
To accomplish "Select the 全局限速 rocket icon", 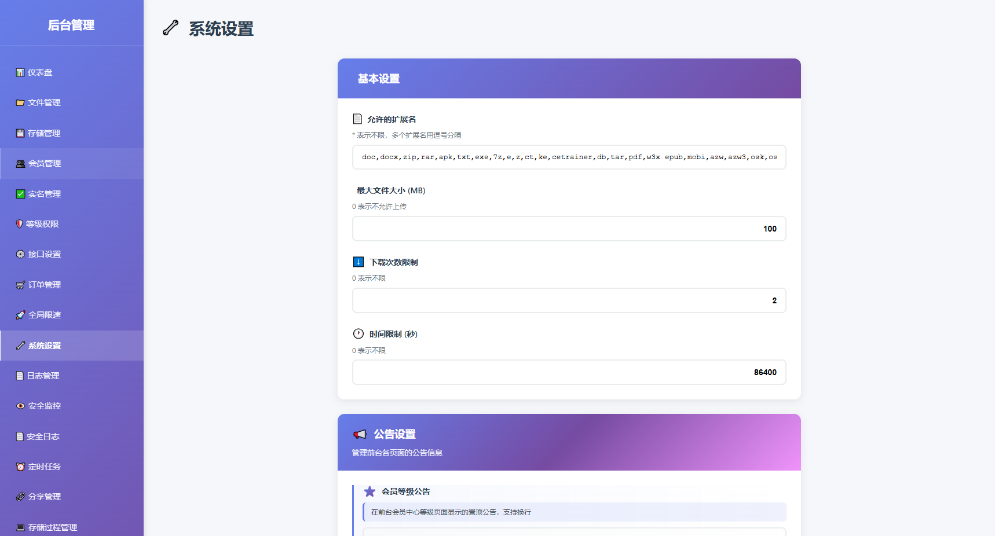I will point(19,315).
